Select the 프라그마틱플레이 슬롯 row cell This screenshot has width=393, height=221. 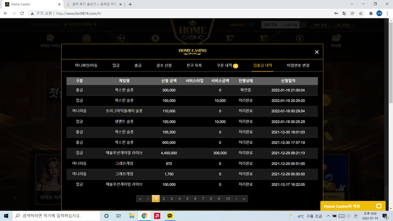(124, 111)
